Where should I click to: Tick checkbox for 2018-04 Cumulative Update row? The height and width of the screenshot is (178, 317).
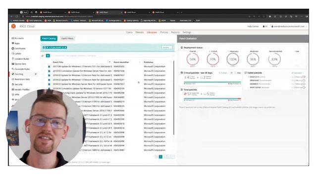coord(49,89)
